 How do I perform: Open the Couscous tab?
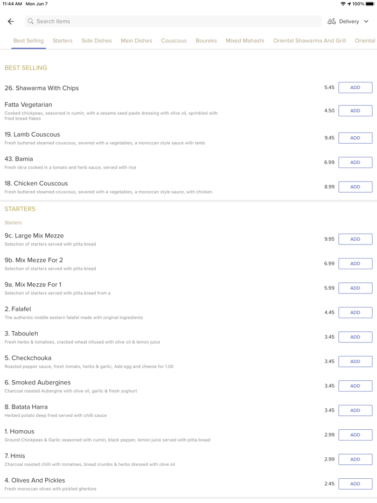coord(173,40)
